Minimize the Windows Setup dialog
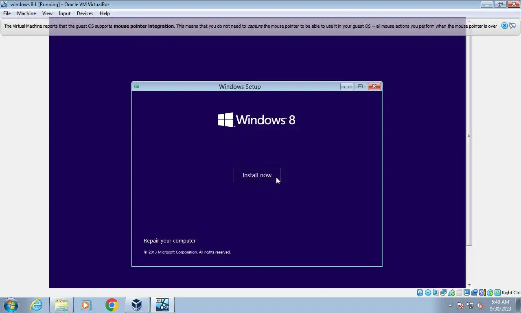The width and height of the screenshot is (521, 313). pos(346,86)
